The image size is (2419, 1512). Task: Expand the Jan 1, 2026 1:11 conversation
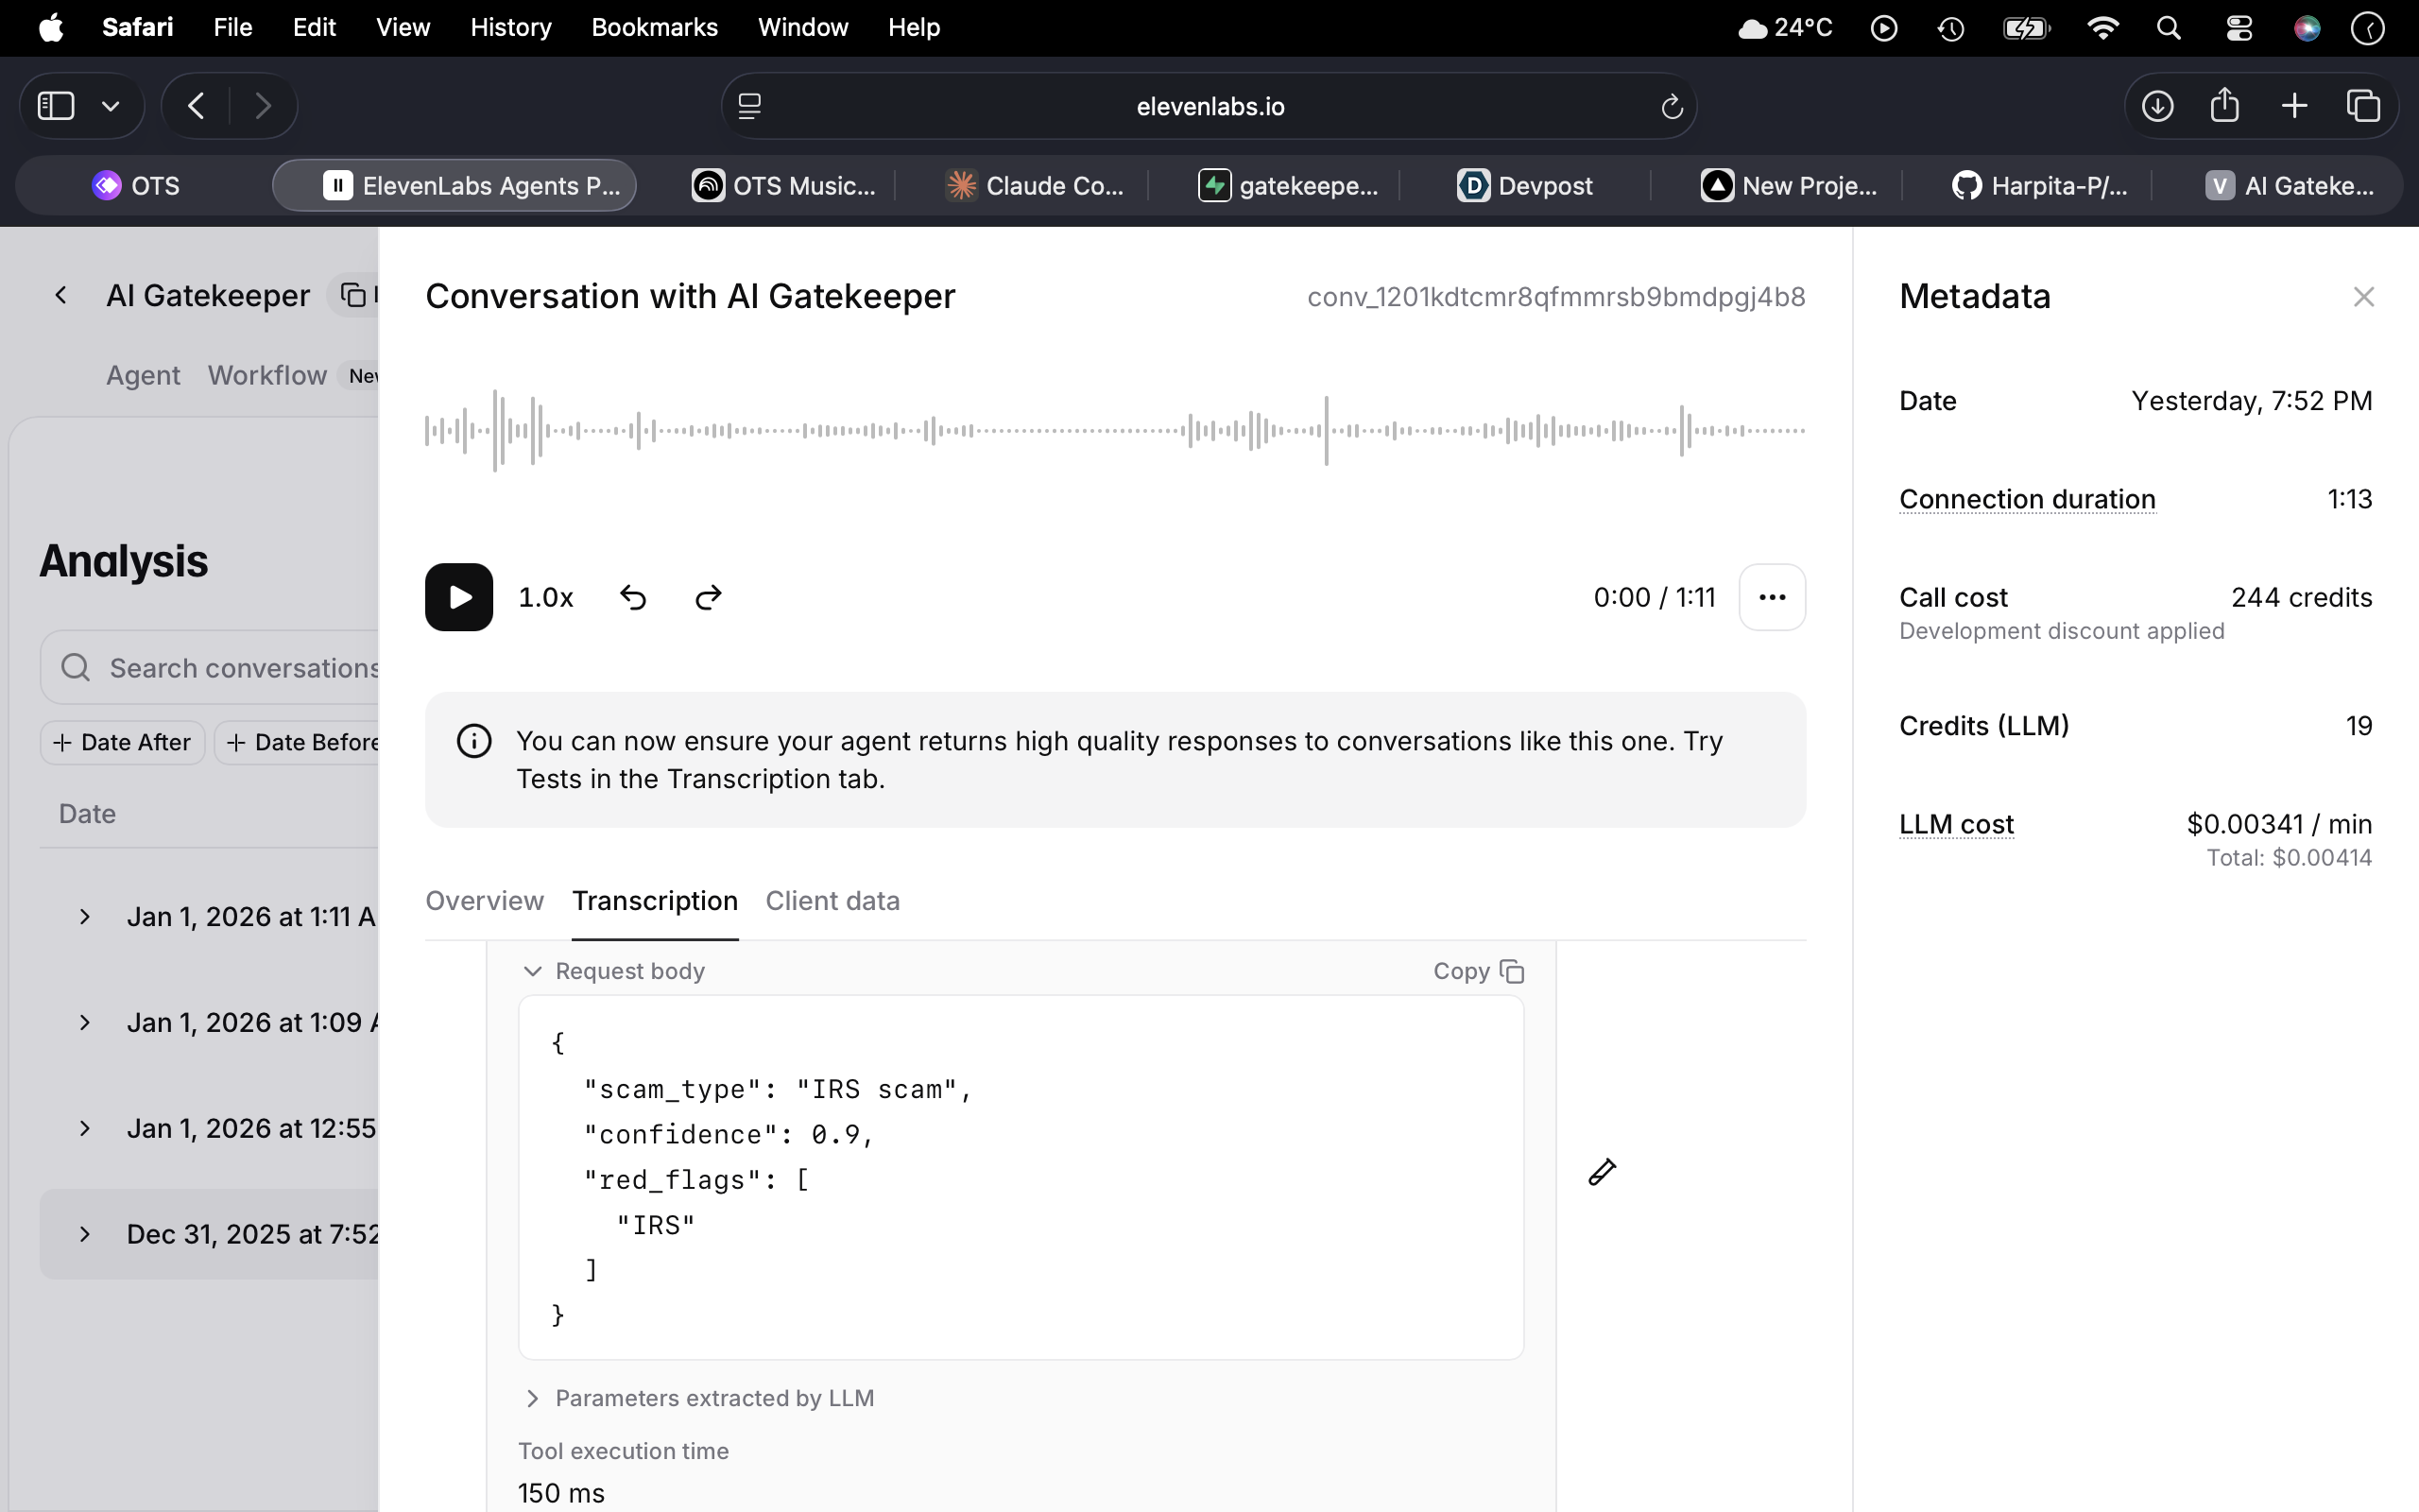click(85, 917)
